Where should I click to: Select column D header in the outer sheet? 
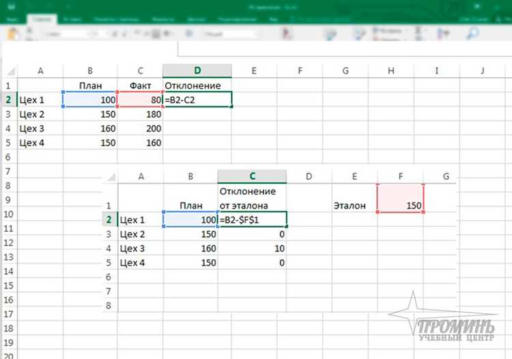point(197,70)
